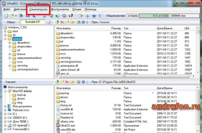Open the Инструменты menu

(60, 9)
